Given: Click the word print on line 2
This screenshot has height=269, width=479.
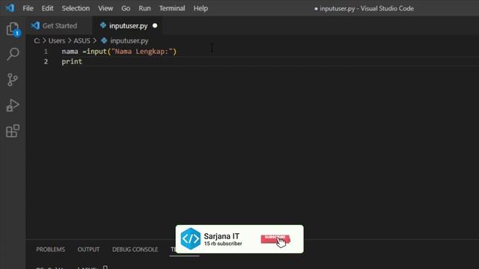Looking at the screenshot, I should (72, 61).
